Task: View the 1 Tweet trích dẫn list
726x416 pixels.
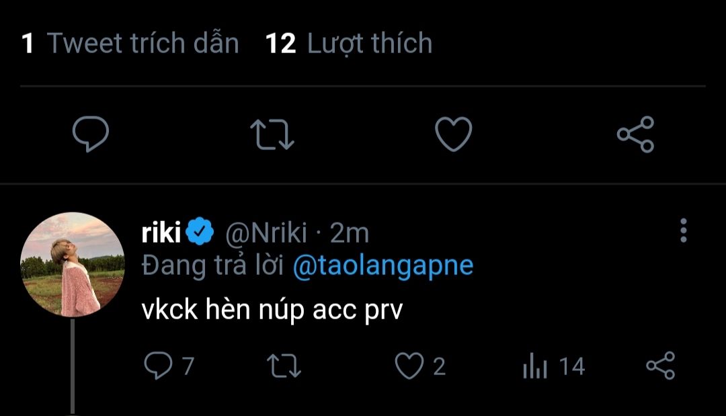Action: [x=130, y=44]
